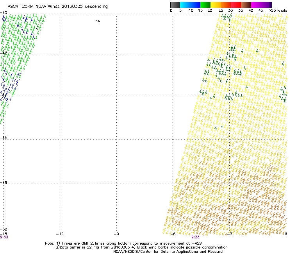Click the 'Times are GMT' note line
This screenshot has width=289, height=254.
pos(123,243)
